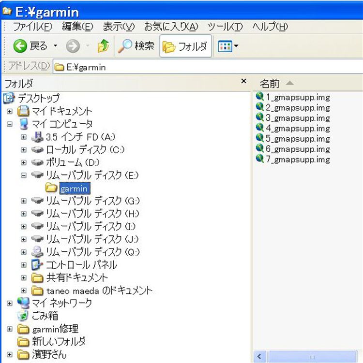The height and width of the screenshot is (363, 363).
Task: Click the 新しいフォルダ folder icon
Action: click(x=23, y=342)
